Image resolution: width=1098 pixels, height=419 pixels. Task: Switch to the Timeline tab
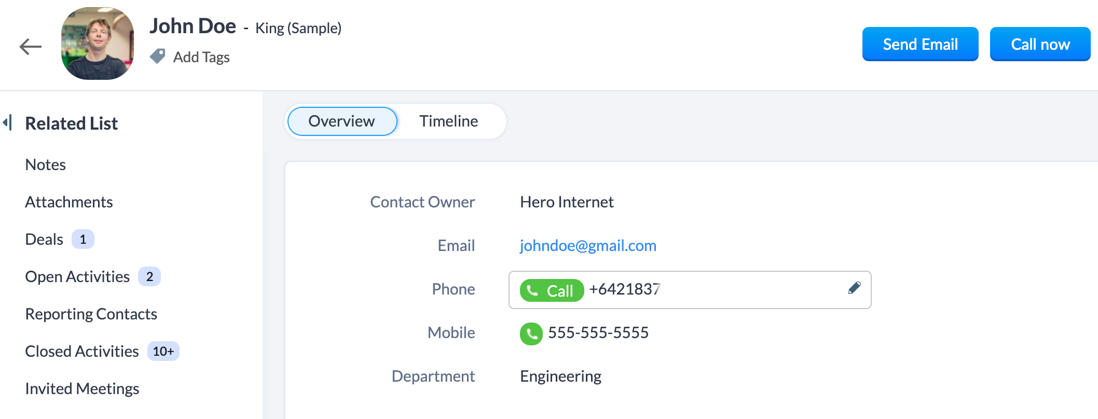pos(448,121)
